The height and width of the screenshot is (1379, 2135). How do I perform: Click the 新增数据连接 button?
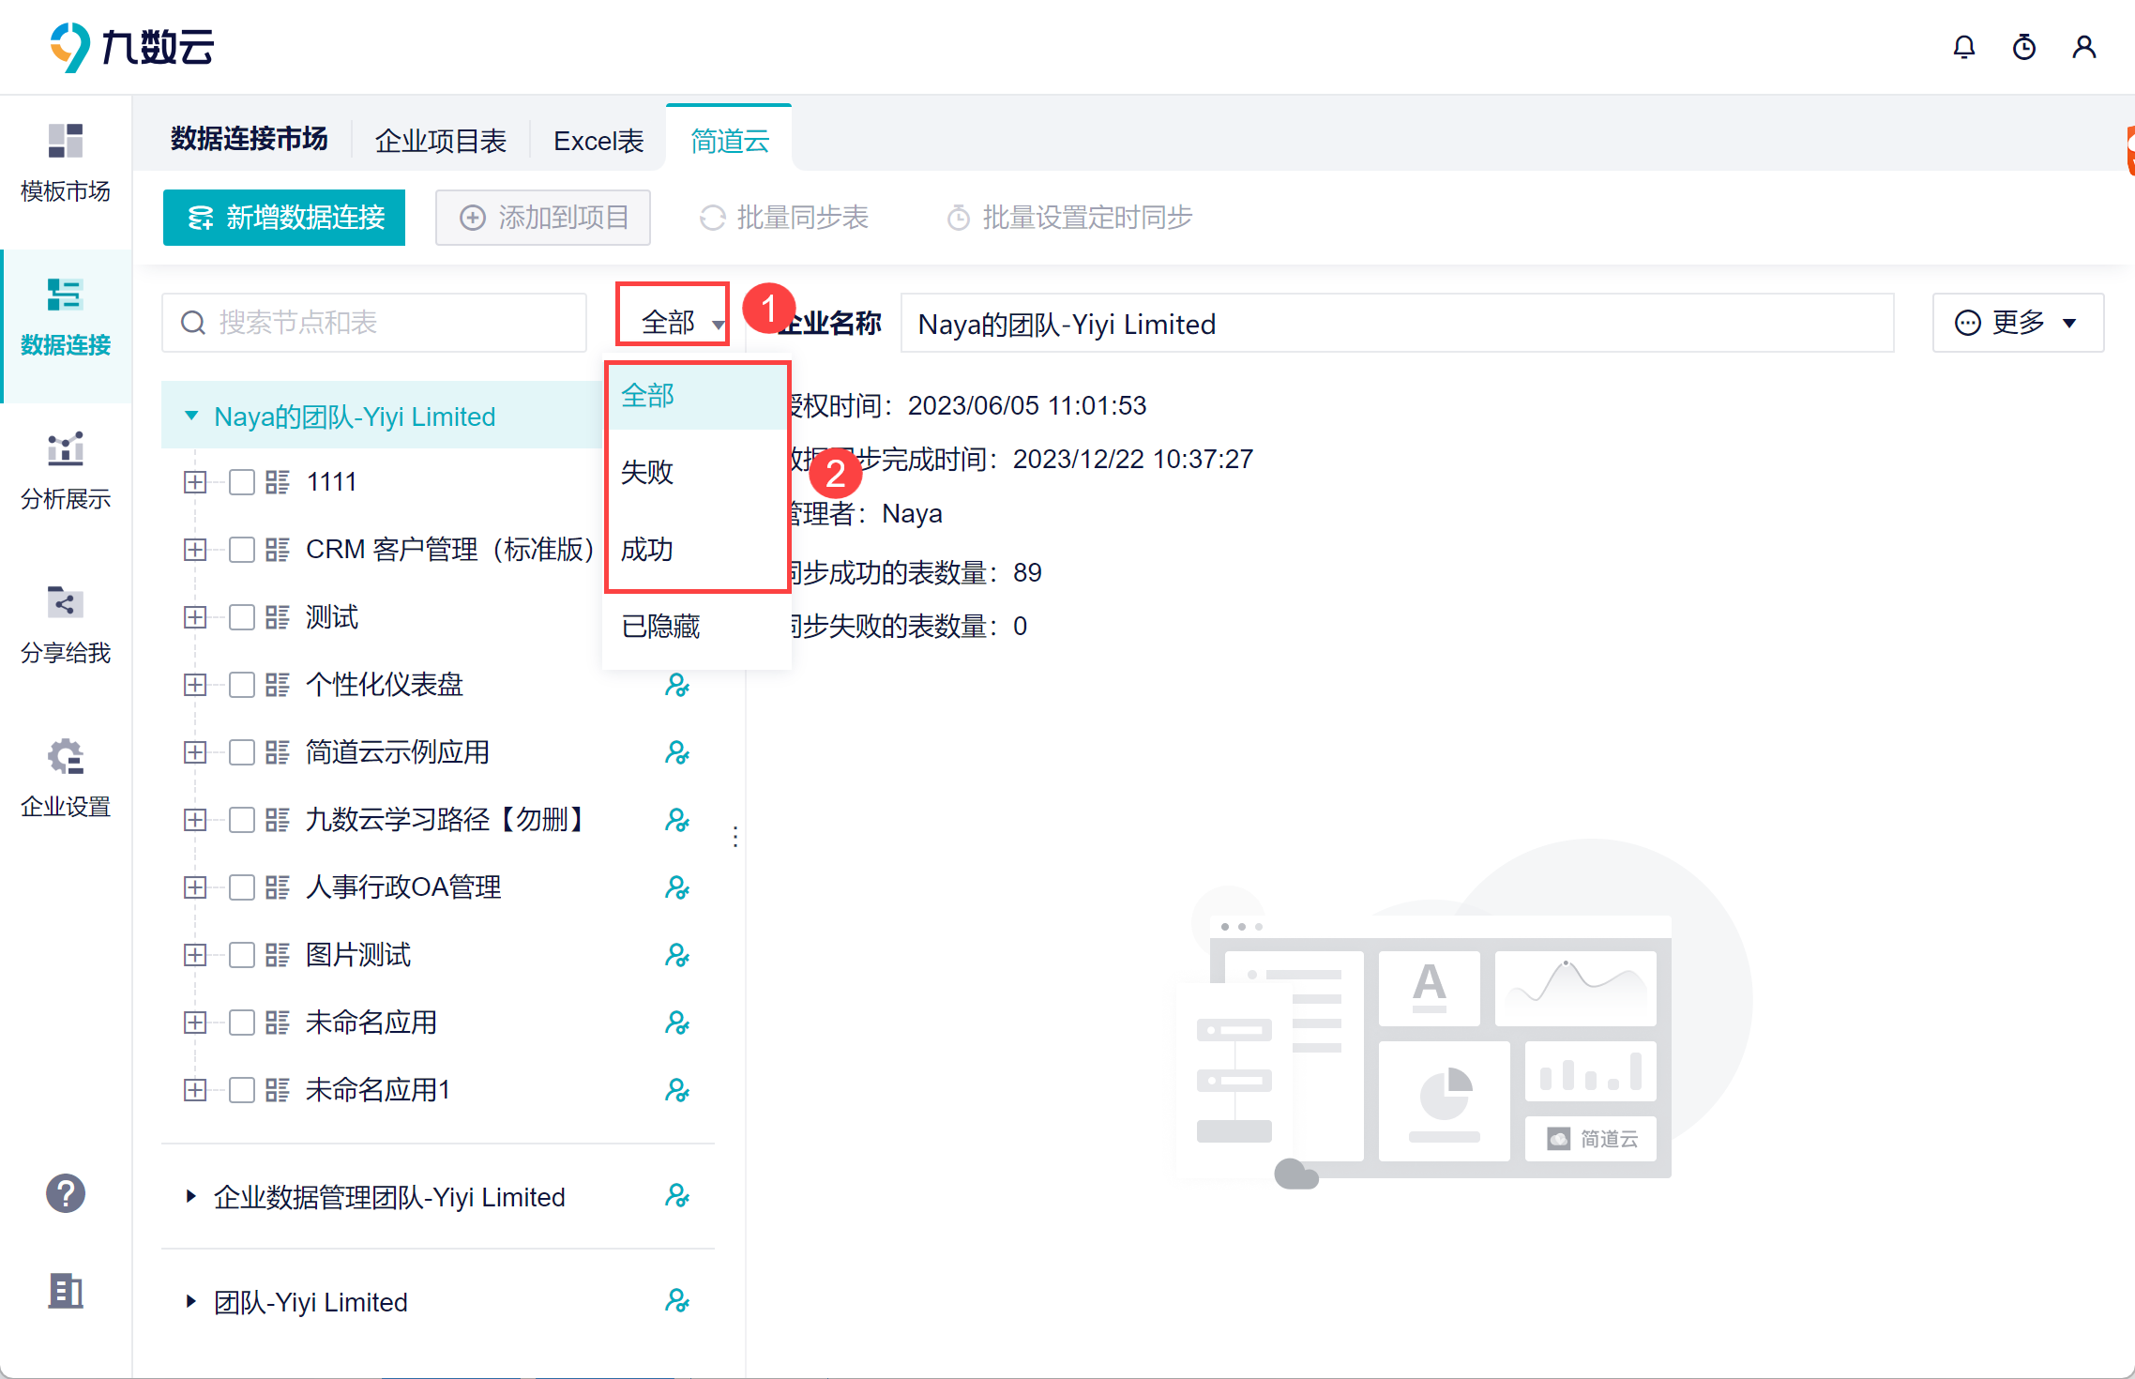284,218
